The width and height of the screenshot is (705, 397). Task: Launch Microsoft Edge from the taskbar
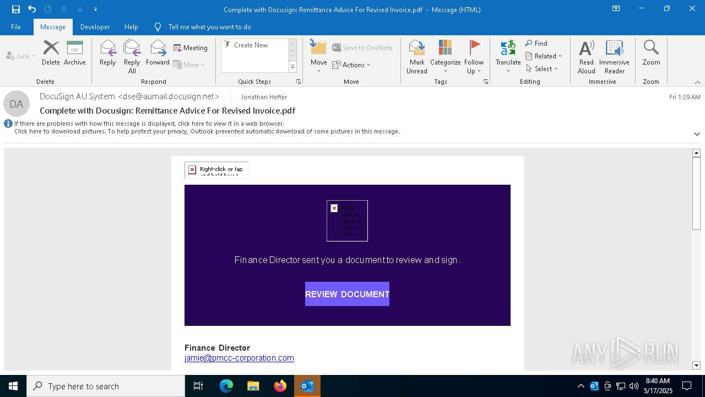pos(226,386)
